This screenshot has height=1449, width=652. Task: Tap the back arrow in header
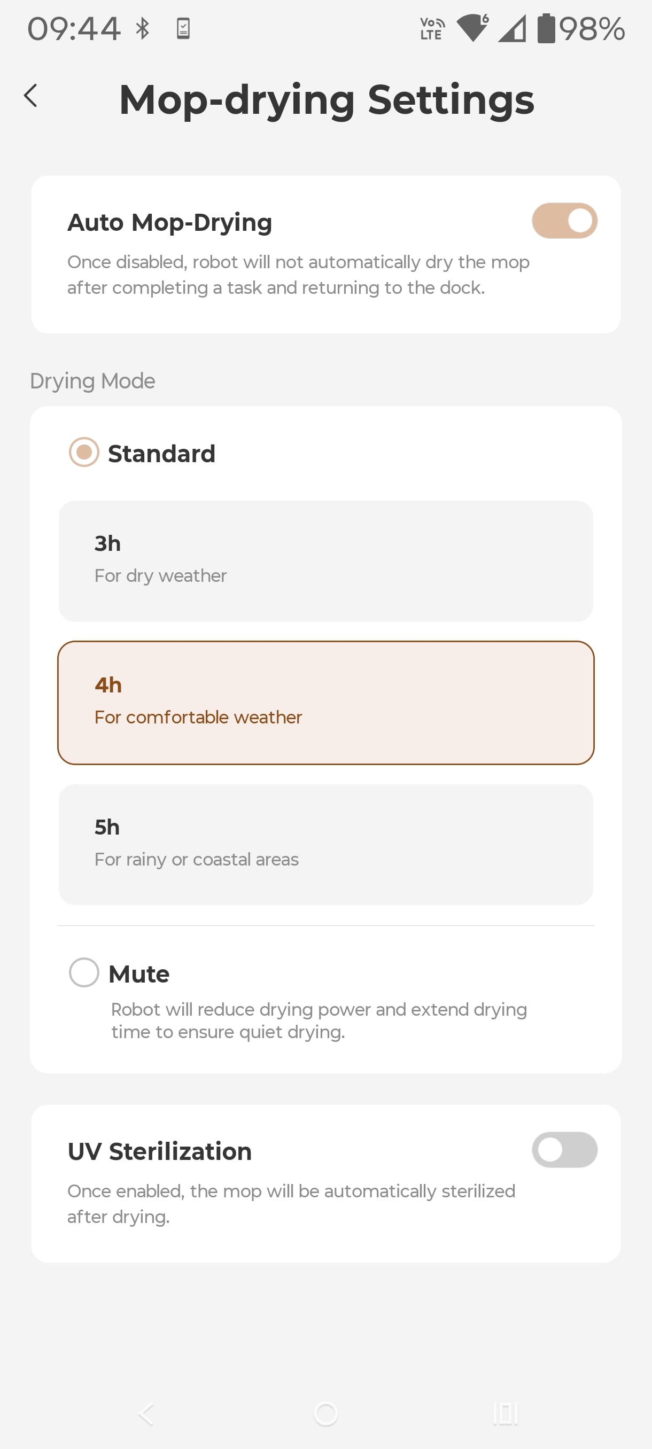(x=32, y=96)
